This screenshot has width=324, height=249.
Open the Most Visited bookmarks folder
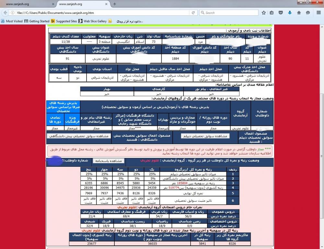coord(12,21)
